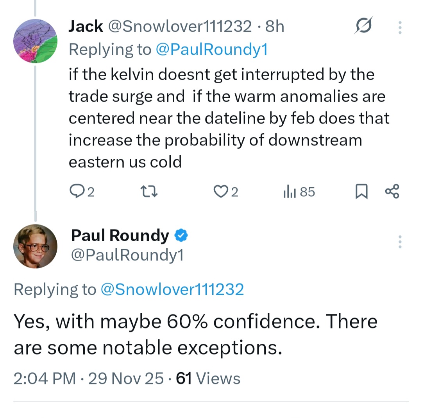Click the Paul Roundy display name

pos(120,235)
